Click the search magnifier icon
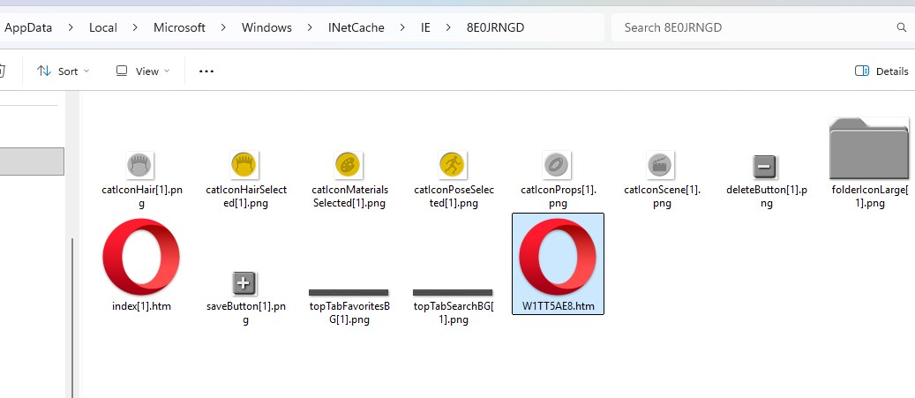Viewport: 915px width, 398px height. 901,27
